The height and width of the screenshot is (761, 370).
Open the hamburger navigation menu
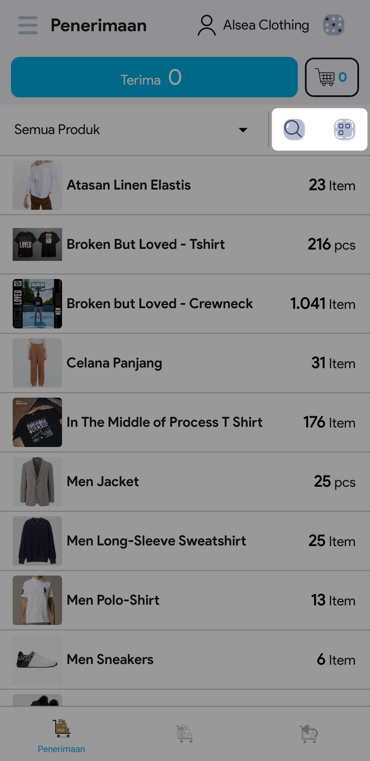click(x=28, y=25)
